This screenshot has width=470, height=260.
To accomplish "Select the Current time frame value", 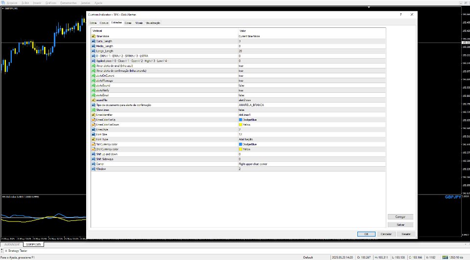I will tap(249, 36).
